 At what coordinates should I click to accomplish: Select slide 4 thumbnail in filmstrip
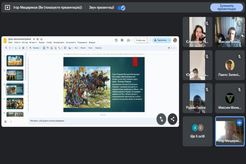click(15, 103)
